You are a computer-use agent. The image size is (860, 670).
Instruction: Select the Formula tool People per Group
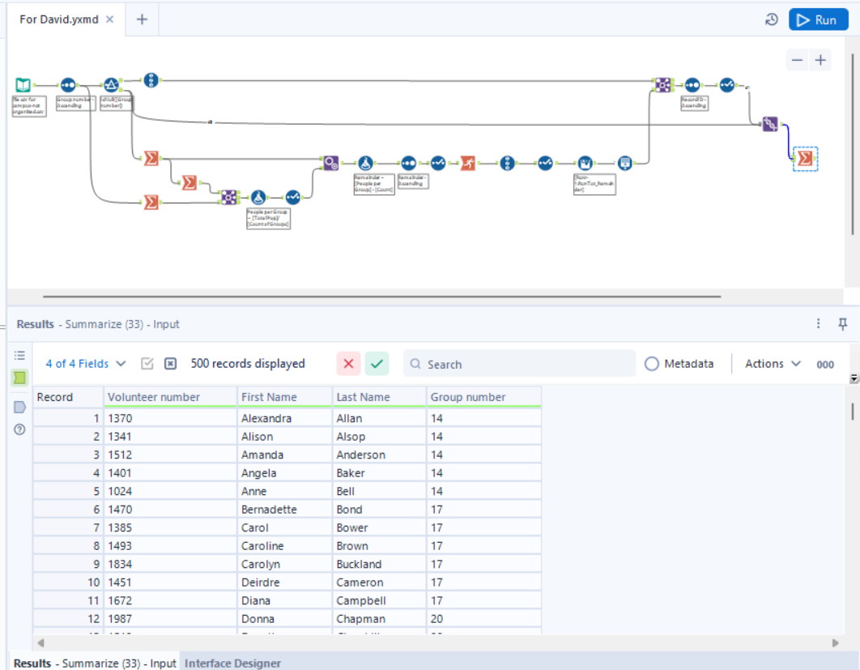(257, 196)
